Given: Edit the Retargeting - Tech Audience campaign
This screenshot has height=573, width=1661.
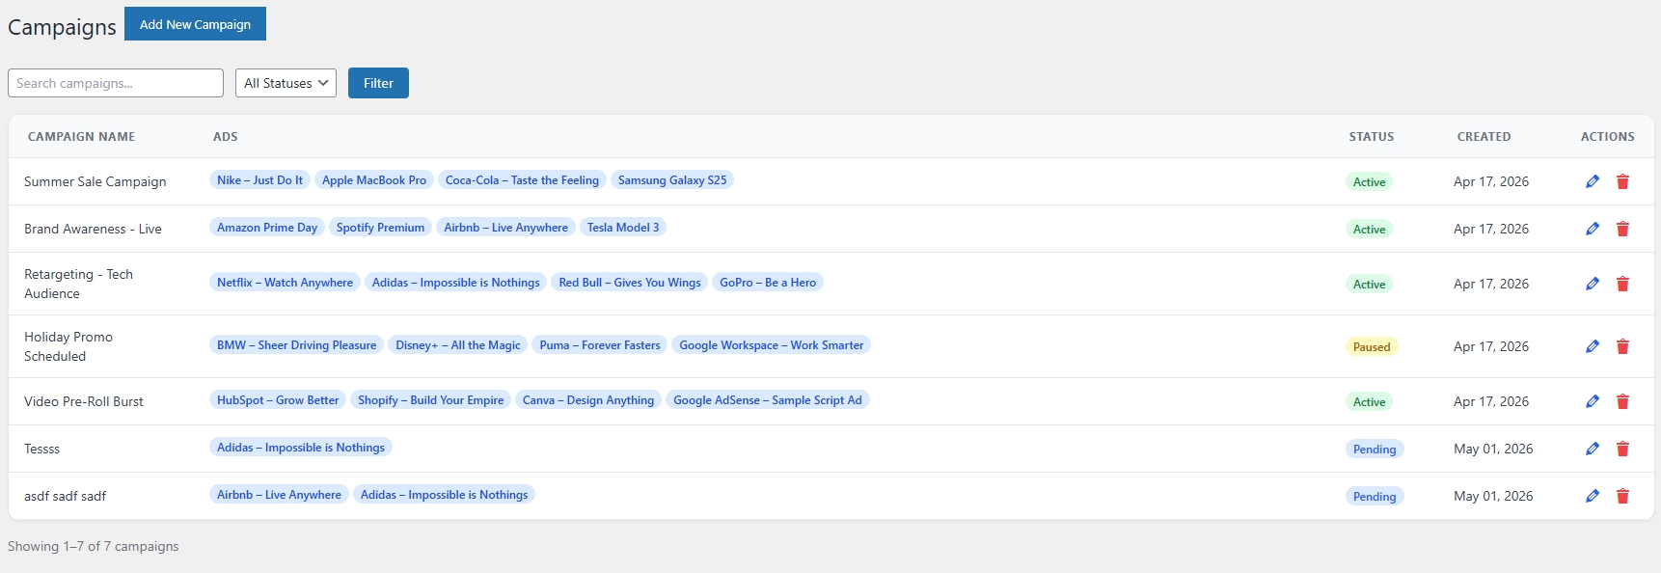Looking at the screenshot, I should [x=1593, y=284].
